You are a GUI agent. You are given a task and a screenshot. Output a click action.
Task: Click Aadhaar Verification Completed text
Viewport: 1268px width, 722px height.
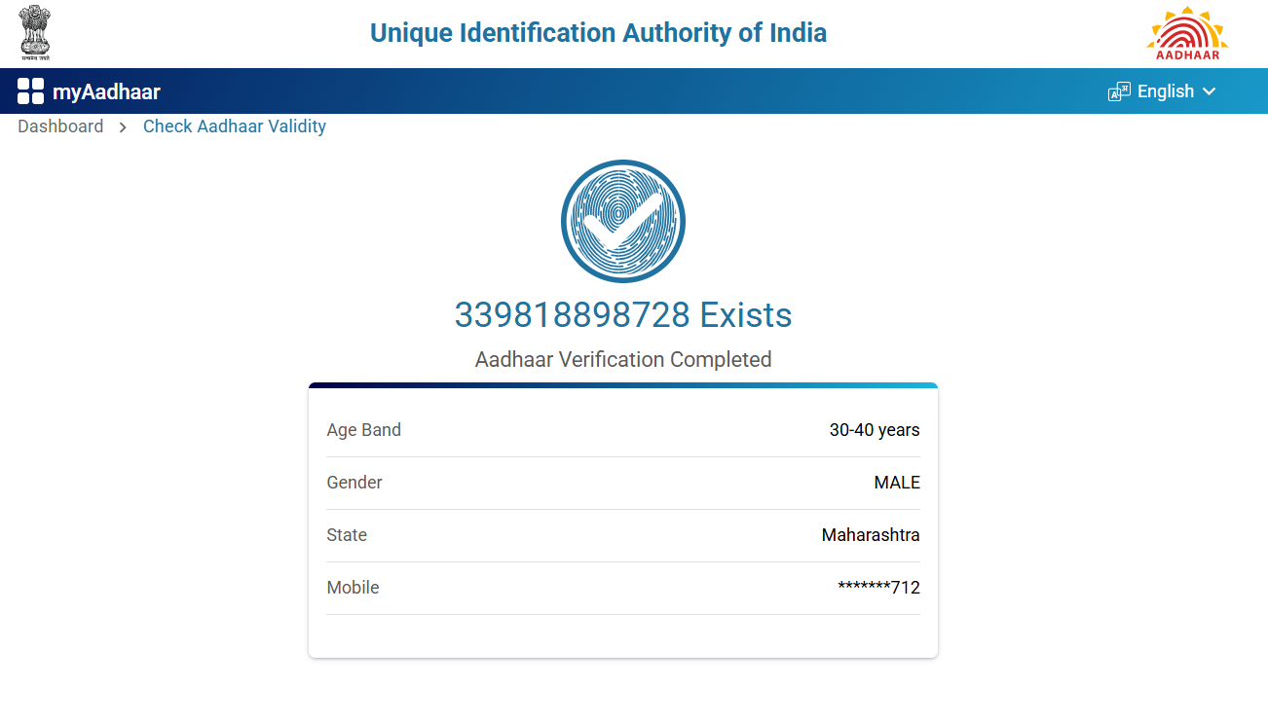(x=623, y=360)
